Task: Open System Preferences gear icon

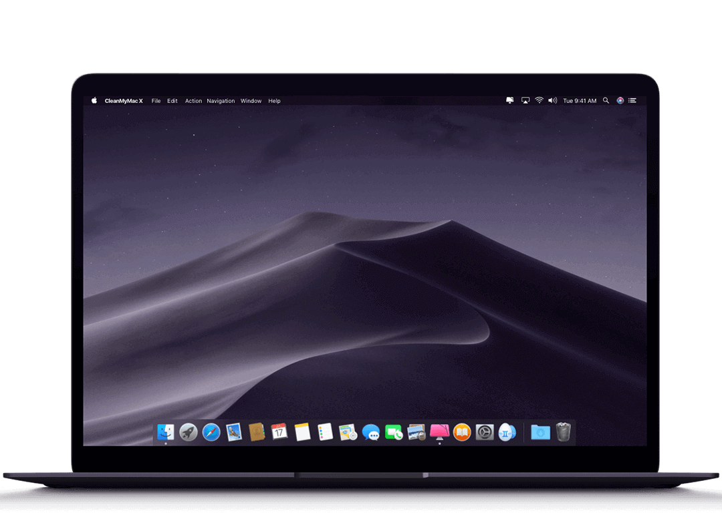Action: [485, 432]
